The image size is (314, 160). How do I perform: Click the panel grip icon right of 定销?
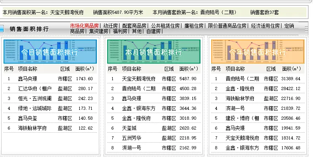[306, 29]
